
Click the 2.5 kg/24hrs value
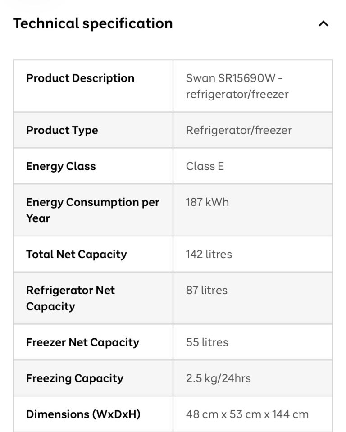(218, 378)
